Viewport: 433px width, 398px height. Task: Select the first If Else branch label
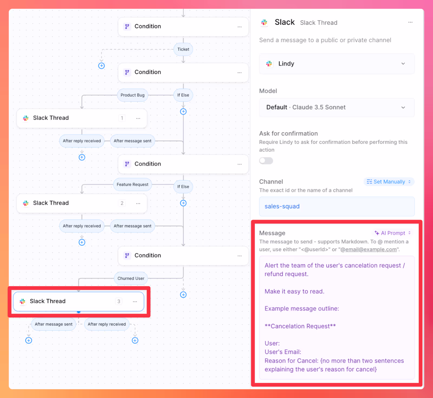pyautogui.click(x=183, y=95)
